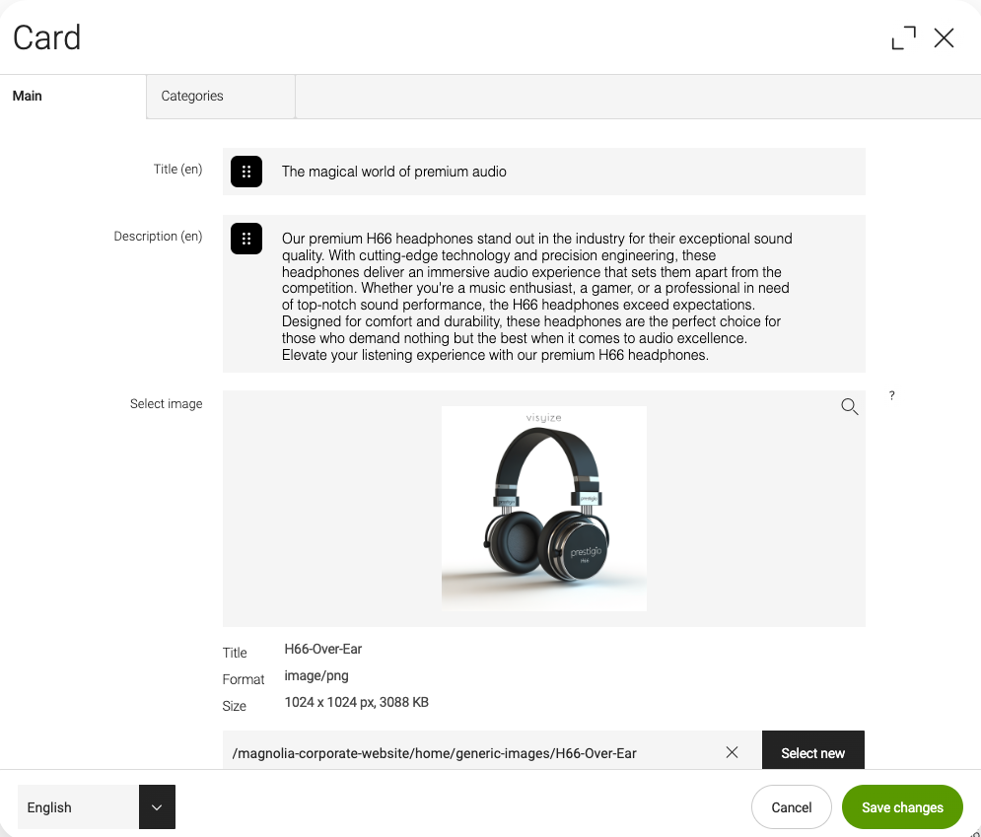Cancel the card editing
The width and height of the screenshot is (981, 837).
point(791,807)
